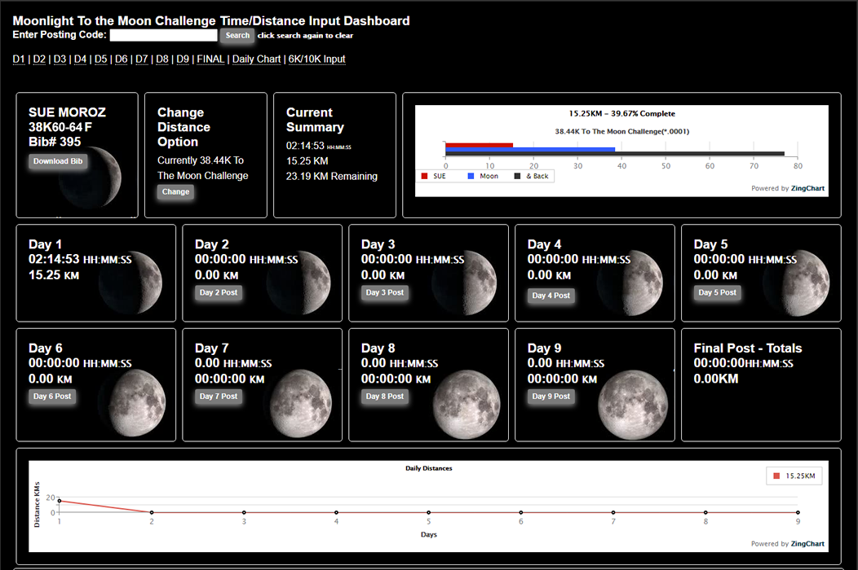Click the Day 1 data point on line chart
This screenshot has width=858, height=570.
click(x=59, y=501)
